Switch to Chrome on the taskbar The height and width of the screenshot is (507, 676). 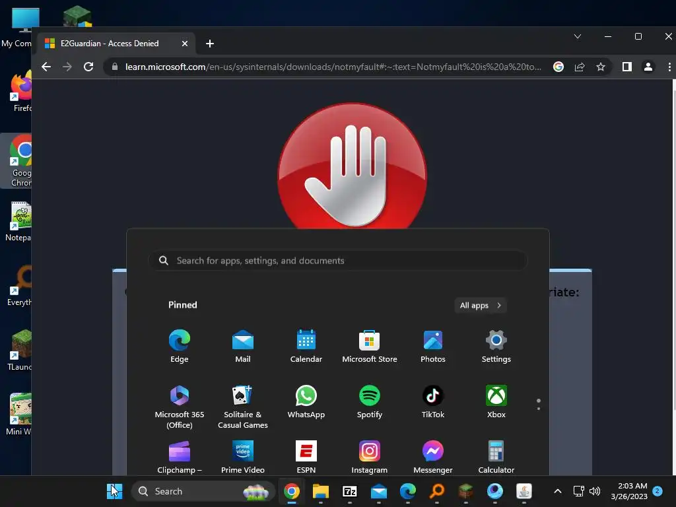(291, 491)
